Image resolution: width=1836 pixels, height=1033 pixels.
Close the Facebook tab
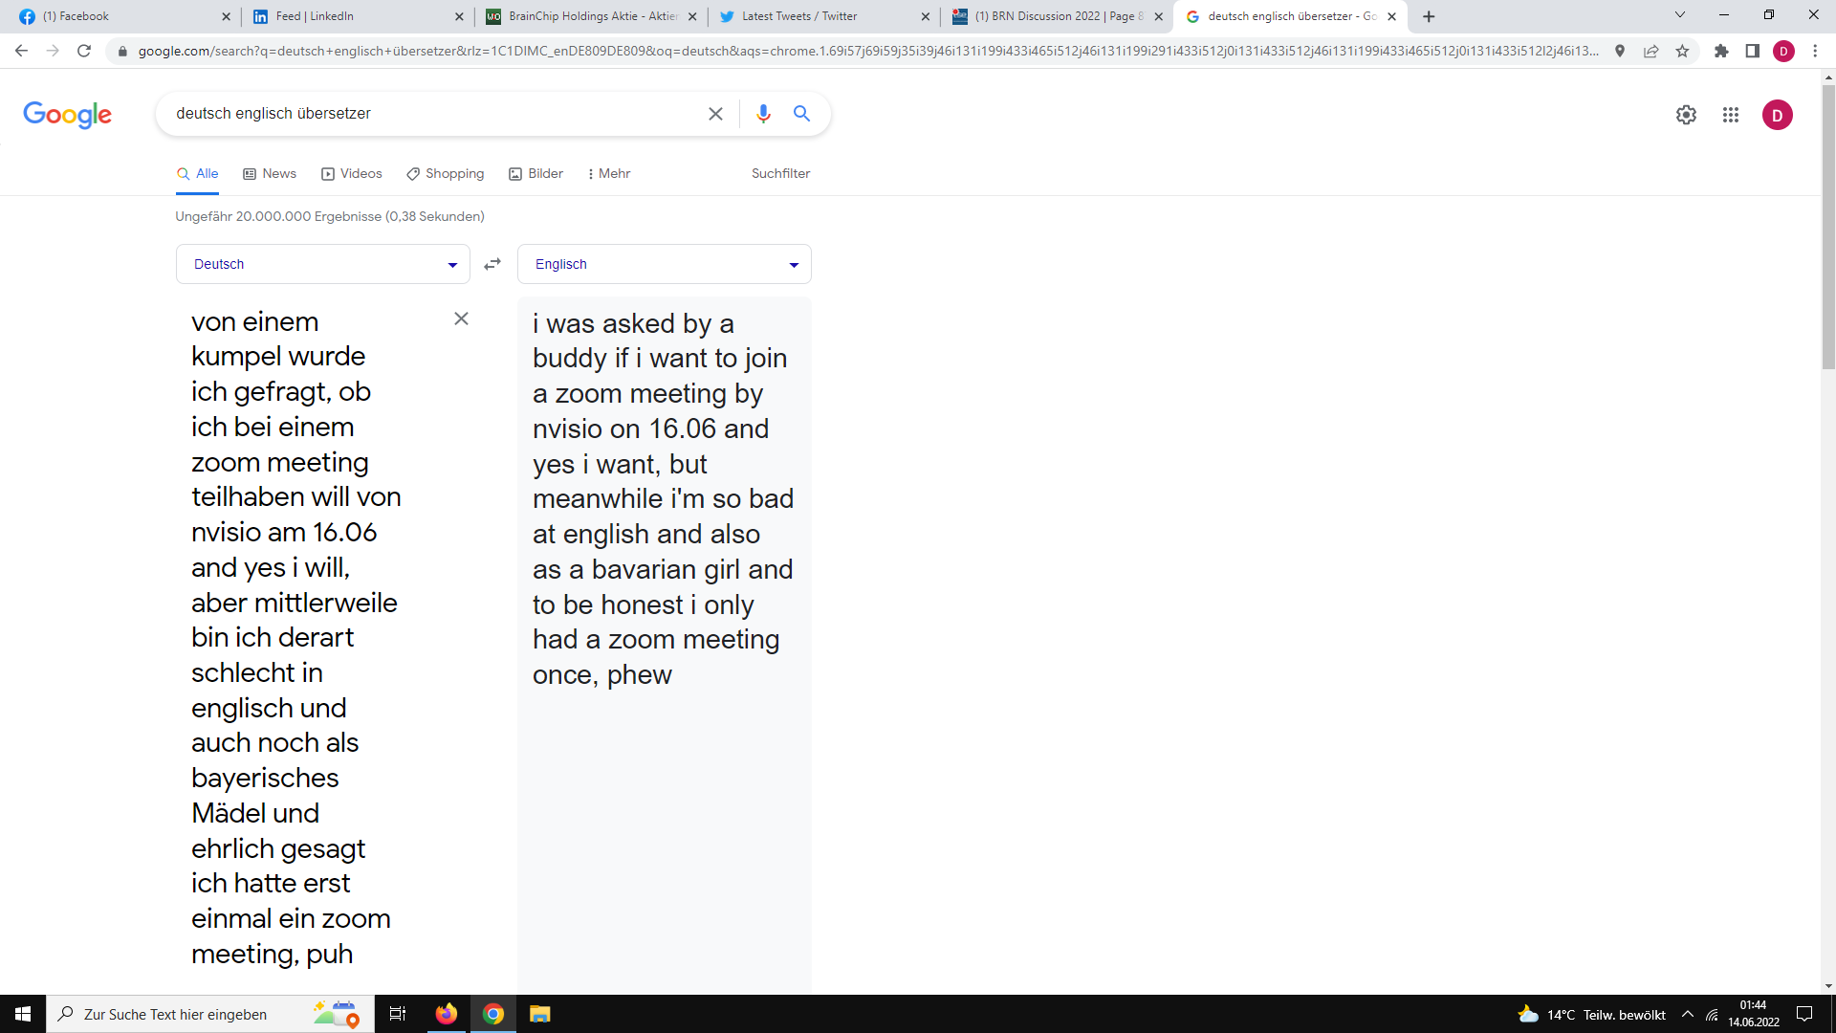[226, 16]
